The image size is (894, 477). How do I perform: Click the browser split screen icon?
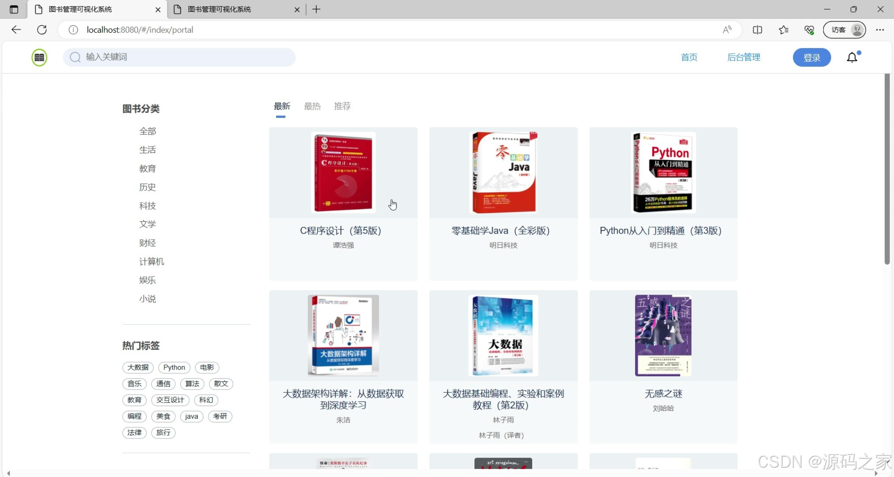pyautogui.click(x=758, y=30)
